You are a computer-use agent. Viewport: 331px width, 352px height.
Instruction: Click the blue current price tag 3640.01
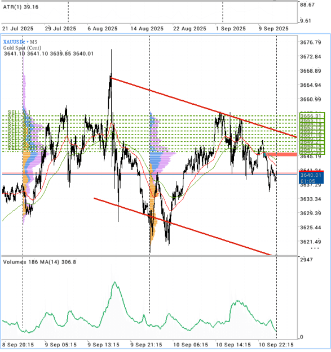pyautogui.click(x=311, y=175)
